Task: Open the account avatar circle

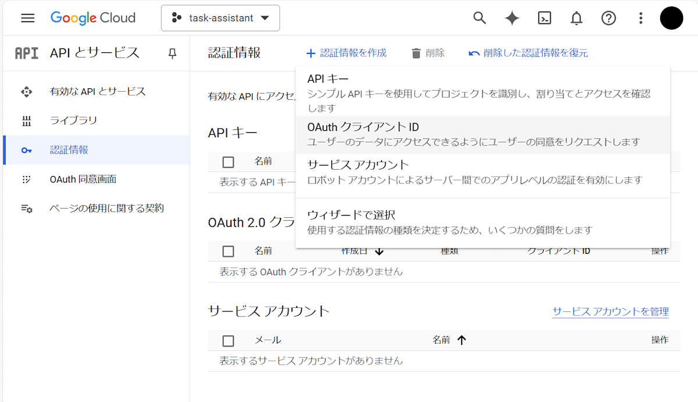Action: (x=671, y=18)
